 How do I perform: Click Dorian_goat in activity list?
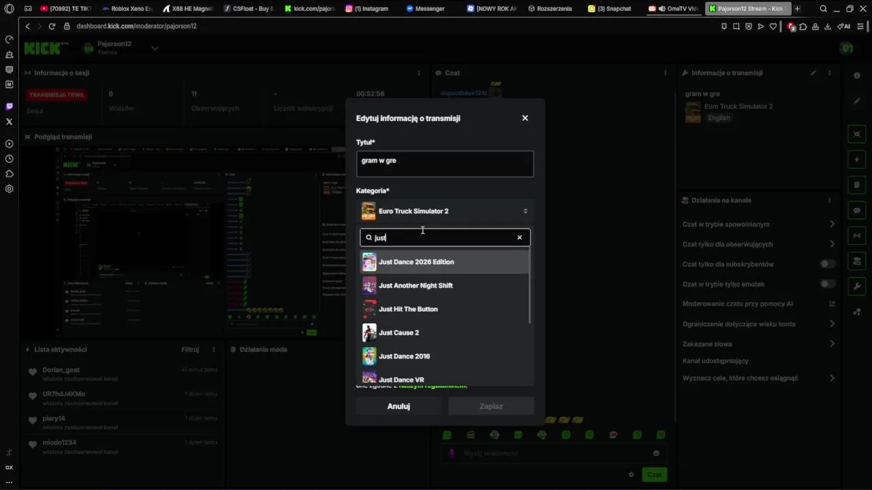pos(61,370)
